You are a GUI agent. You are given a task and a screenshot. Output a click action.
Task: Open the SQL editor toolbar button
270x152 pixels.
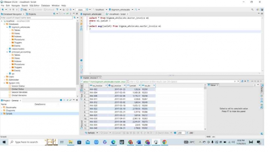click(24, 9)
